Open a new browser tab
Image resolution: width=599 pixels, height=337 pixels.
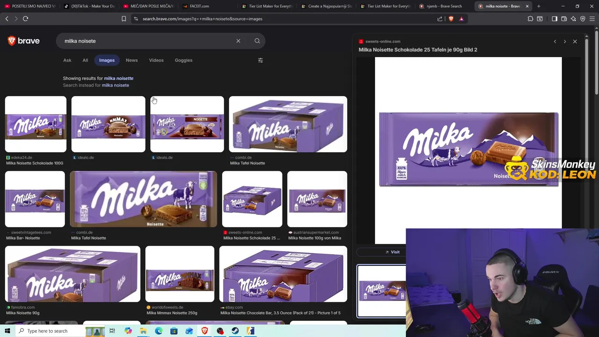click(x=539, y=6)
